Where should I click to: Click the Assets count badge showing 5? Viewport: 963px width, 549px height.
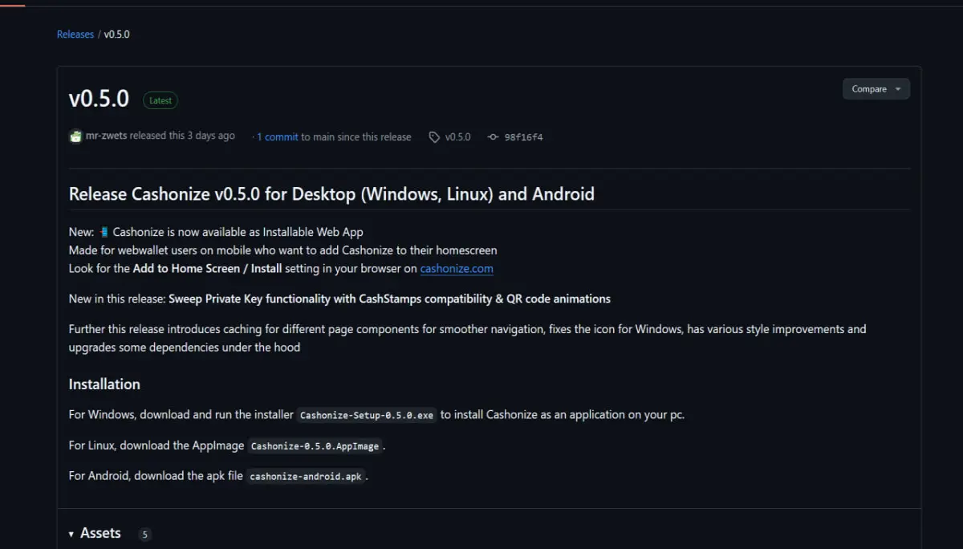[144, 535]
